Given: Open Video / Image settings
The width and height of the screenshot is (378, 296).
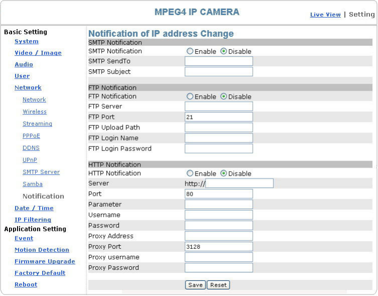Looking at the screenshot, I should click(38, 53).
